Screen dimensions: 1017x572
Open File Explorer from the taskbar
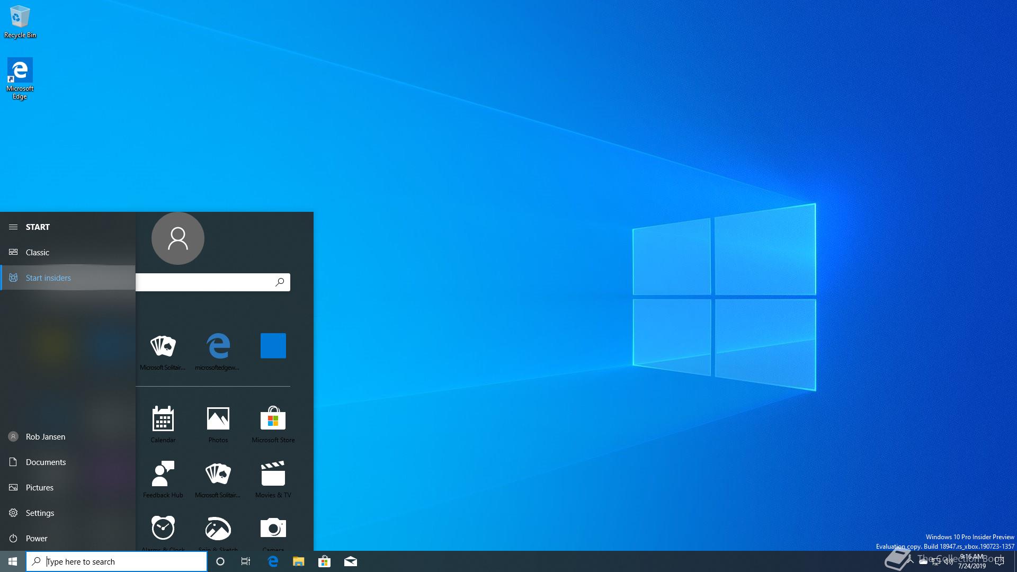(x=299, y=561)
